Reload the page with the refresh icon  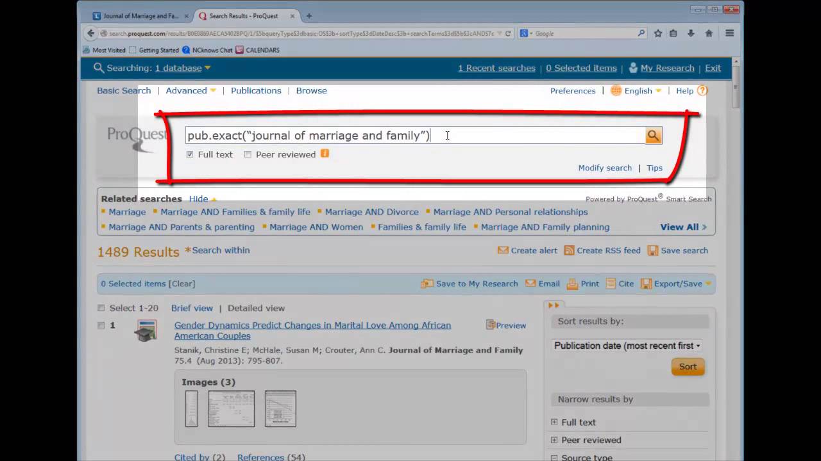point(508,33)
